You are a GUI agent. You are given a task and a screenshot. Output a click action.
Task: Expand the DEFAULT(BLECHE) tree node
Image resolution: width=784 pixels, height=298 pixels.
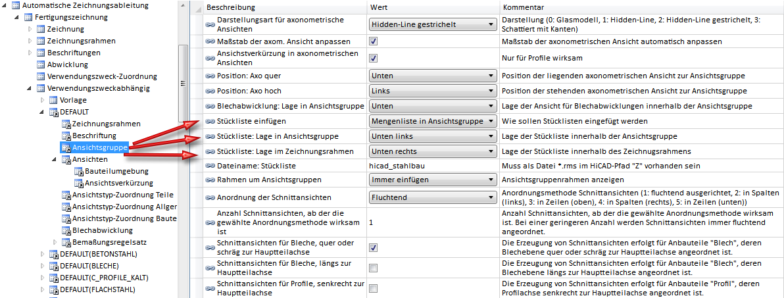[41, 266]
